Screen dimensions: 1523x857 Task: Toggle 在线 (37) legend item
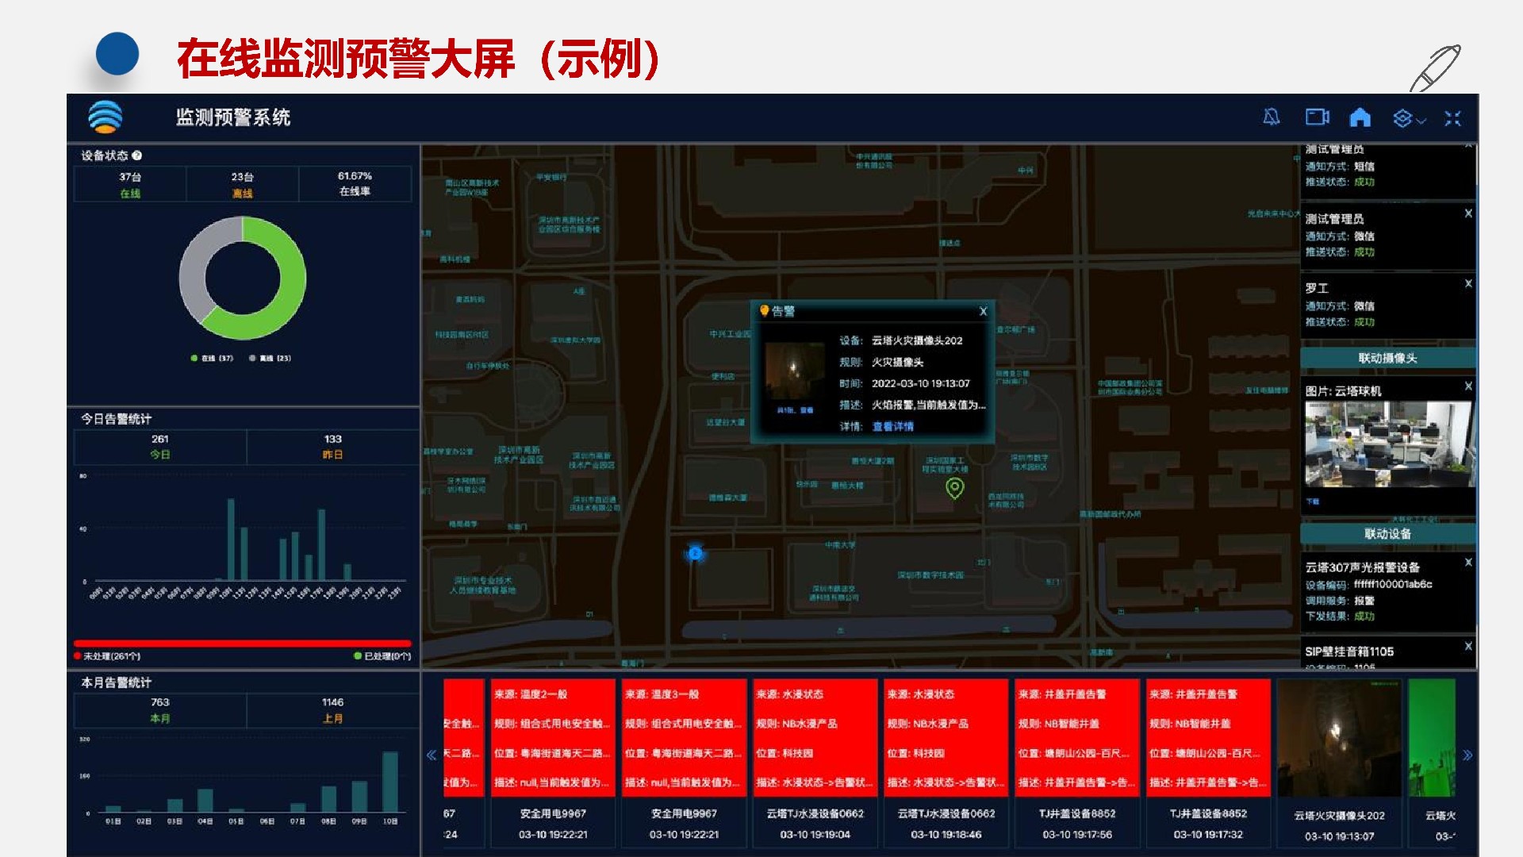click(212, 359)
